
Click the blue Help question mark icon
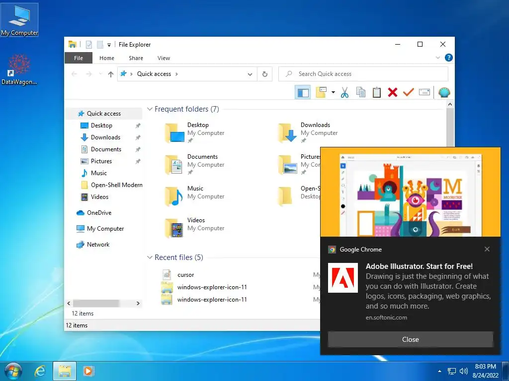449,58
